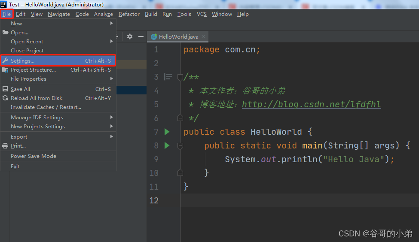This screenshot has width=419, height=242.
Task: Click the Open Recent submenu arrow
Action: click(x=111, y=41)
